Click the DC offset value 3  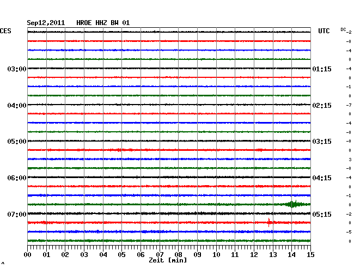[x=350, y=160]
